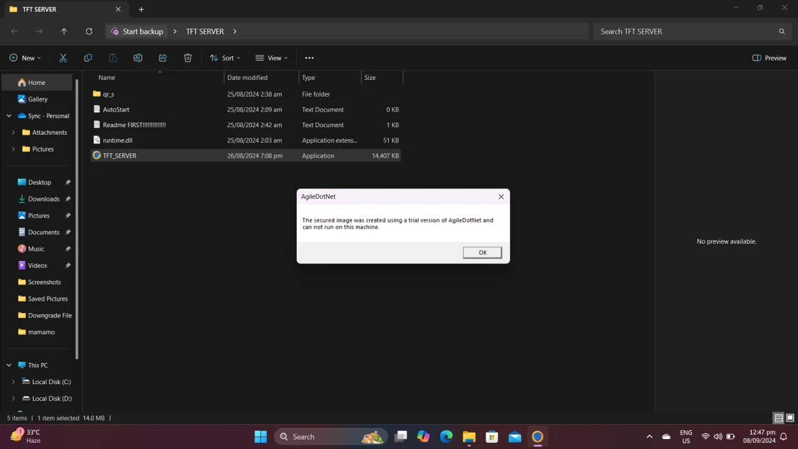Open the View dropdown menu
The height and width of the screenshot is (449, 798).
tap(272, 58)
